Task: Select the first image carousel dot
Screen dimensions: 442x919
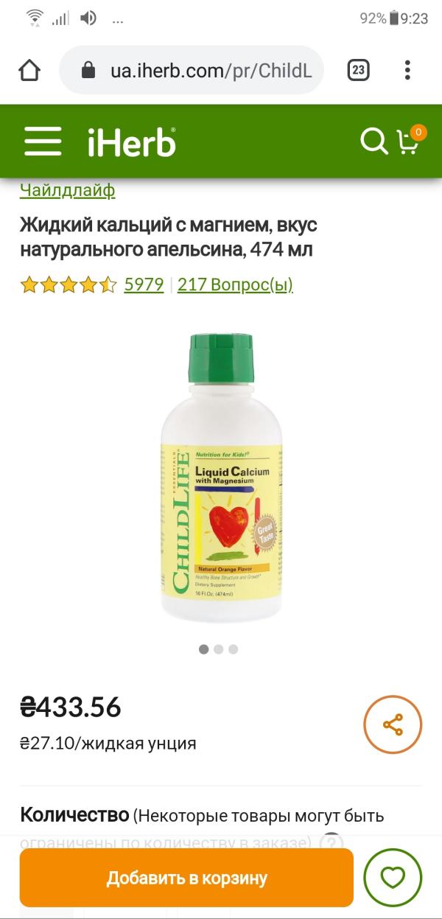Action: [204, 649]
